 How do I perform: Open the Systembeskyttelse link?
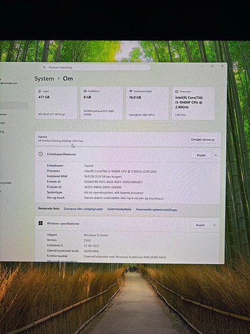[119, 209]
